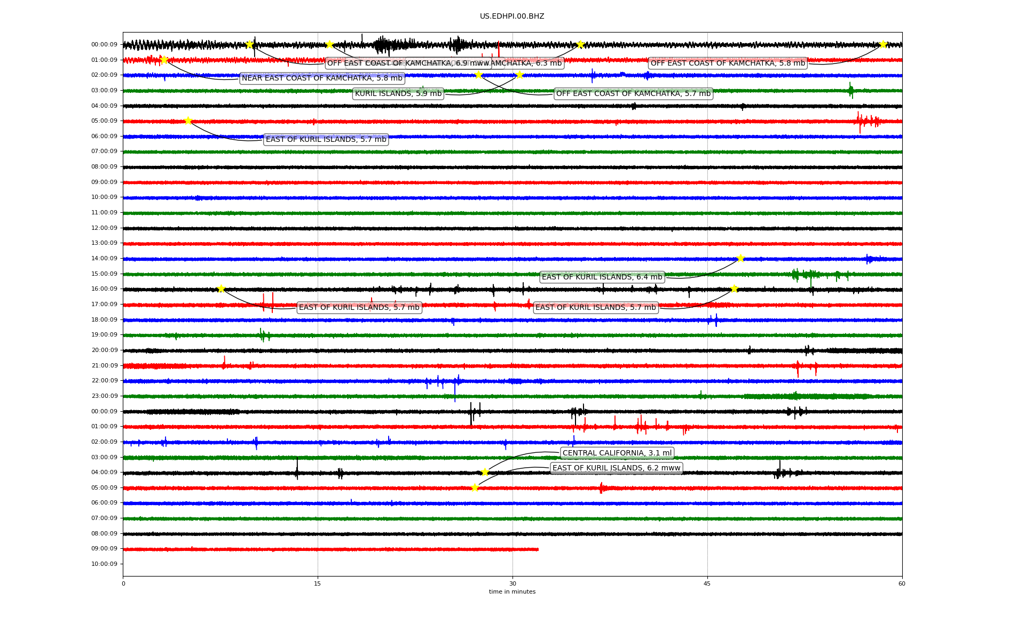Screen dimensions: 1025x640
Task: Select the 18:00:09 time label
Action: coord(104,320)
